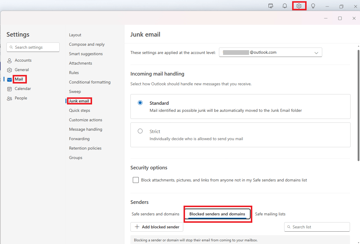Open the Safe mailing lists tab
Screen dimensions: 360x244
[270, 214]
